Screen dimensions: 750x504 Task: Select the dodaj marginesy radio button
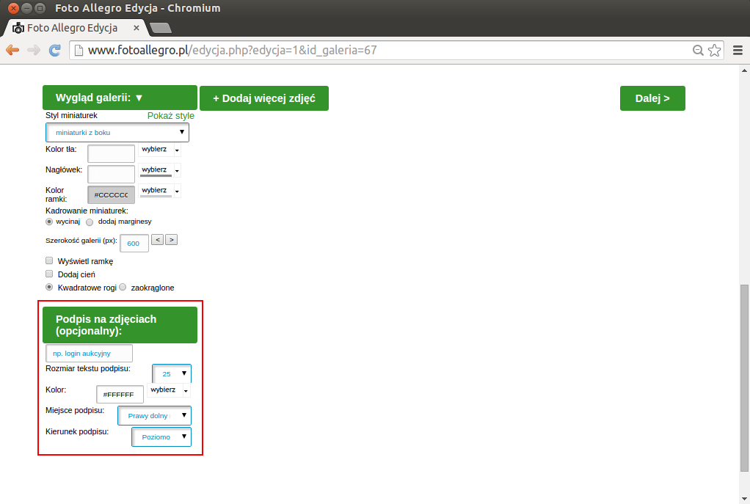pyautogui.click(x=90, y=222)
